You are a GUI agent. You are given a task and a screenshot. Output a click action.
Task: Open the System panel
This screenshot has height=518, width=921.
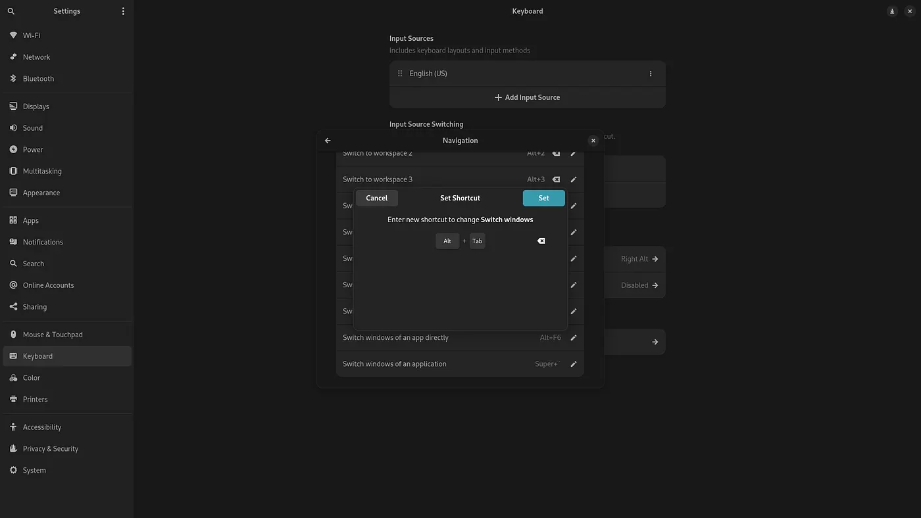click(67, 471)
